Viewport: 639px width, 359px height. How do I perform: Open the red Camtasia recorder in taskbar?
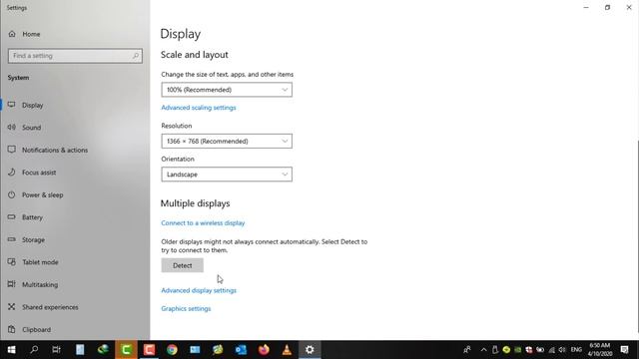pyautogui.click(x=149, y=350)
